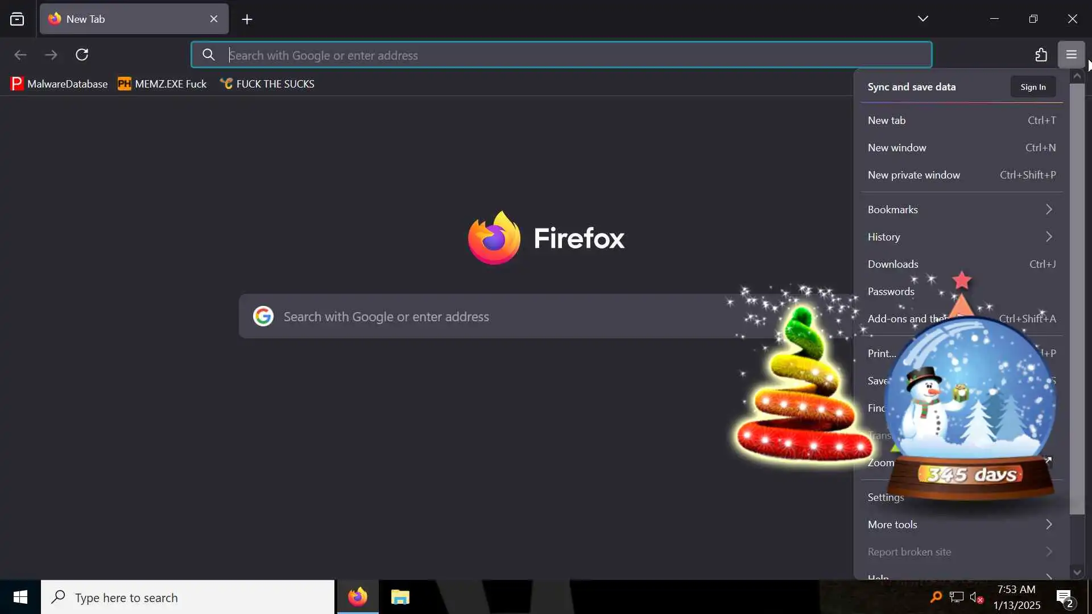Open File Explorer from the taskbar
This screenshot has height=614, width=1092.
pos(400,597)
